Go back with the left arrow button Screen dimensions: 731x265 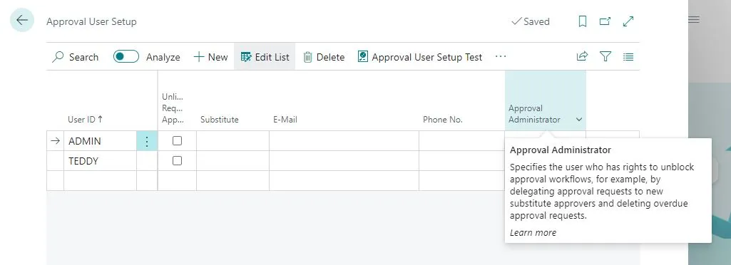[x=21, y=21]
